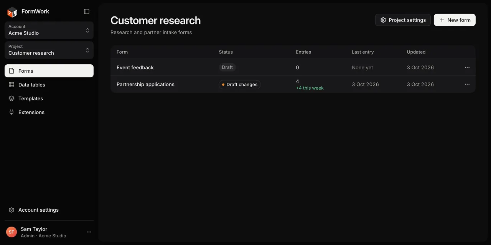Click the Draft status badge

click(227, 67)
